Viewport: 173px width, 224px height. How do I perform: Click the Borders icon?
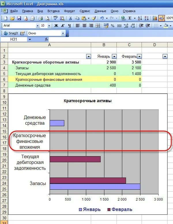(156, 26)
